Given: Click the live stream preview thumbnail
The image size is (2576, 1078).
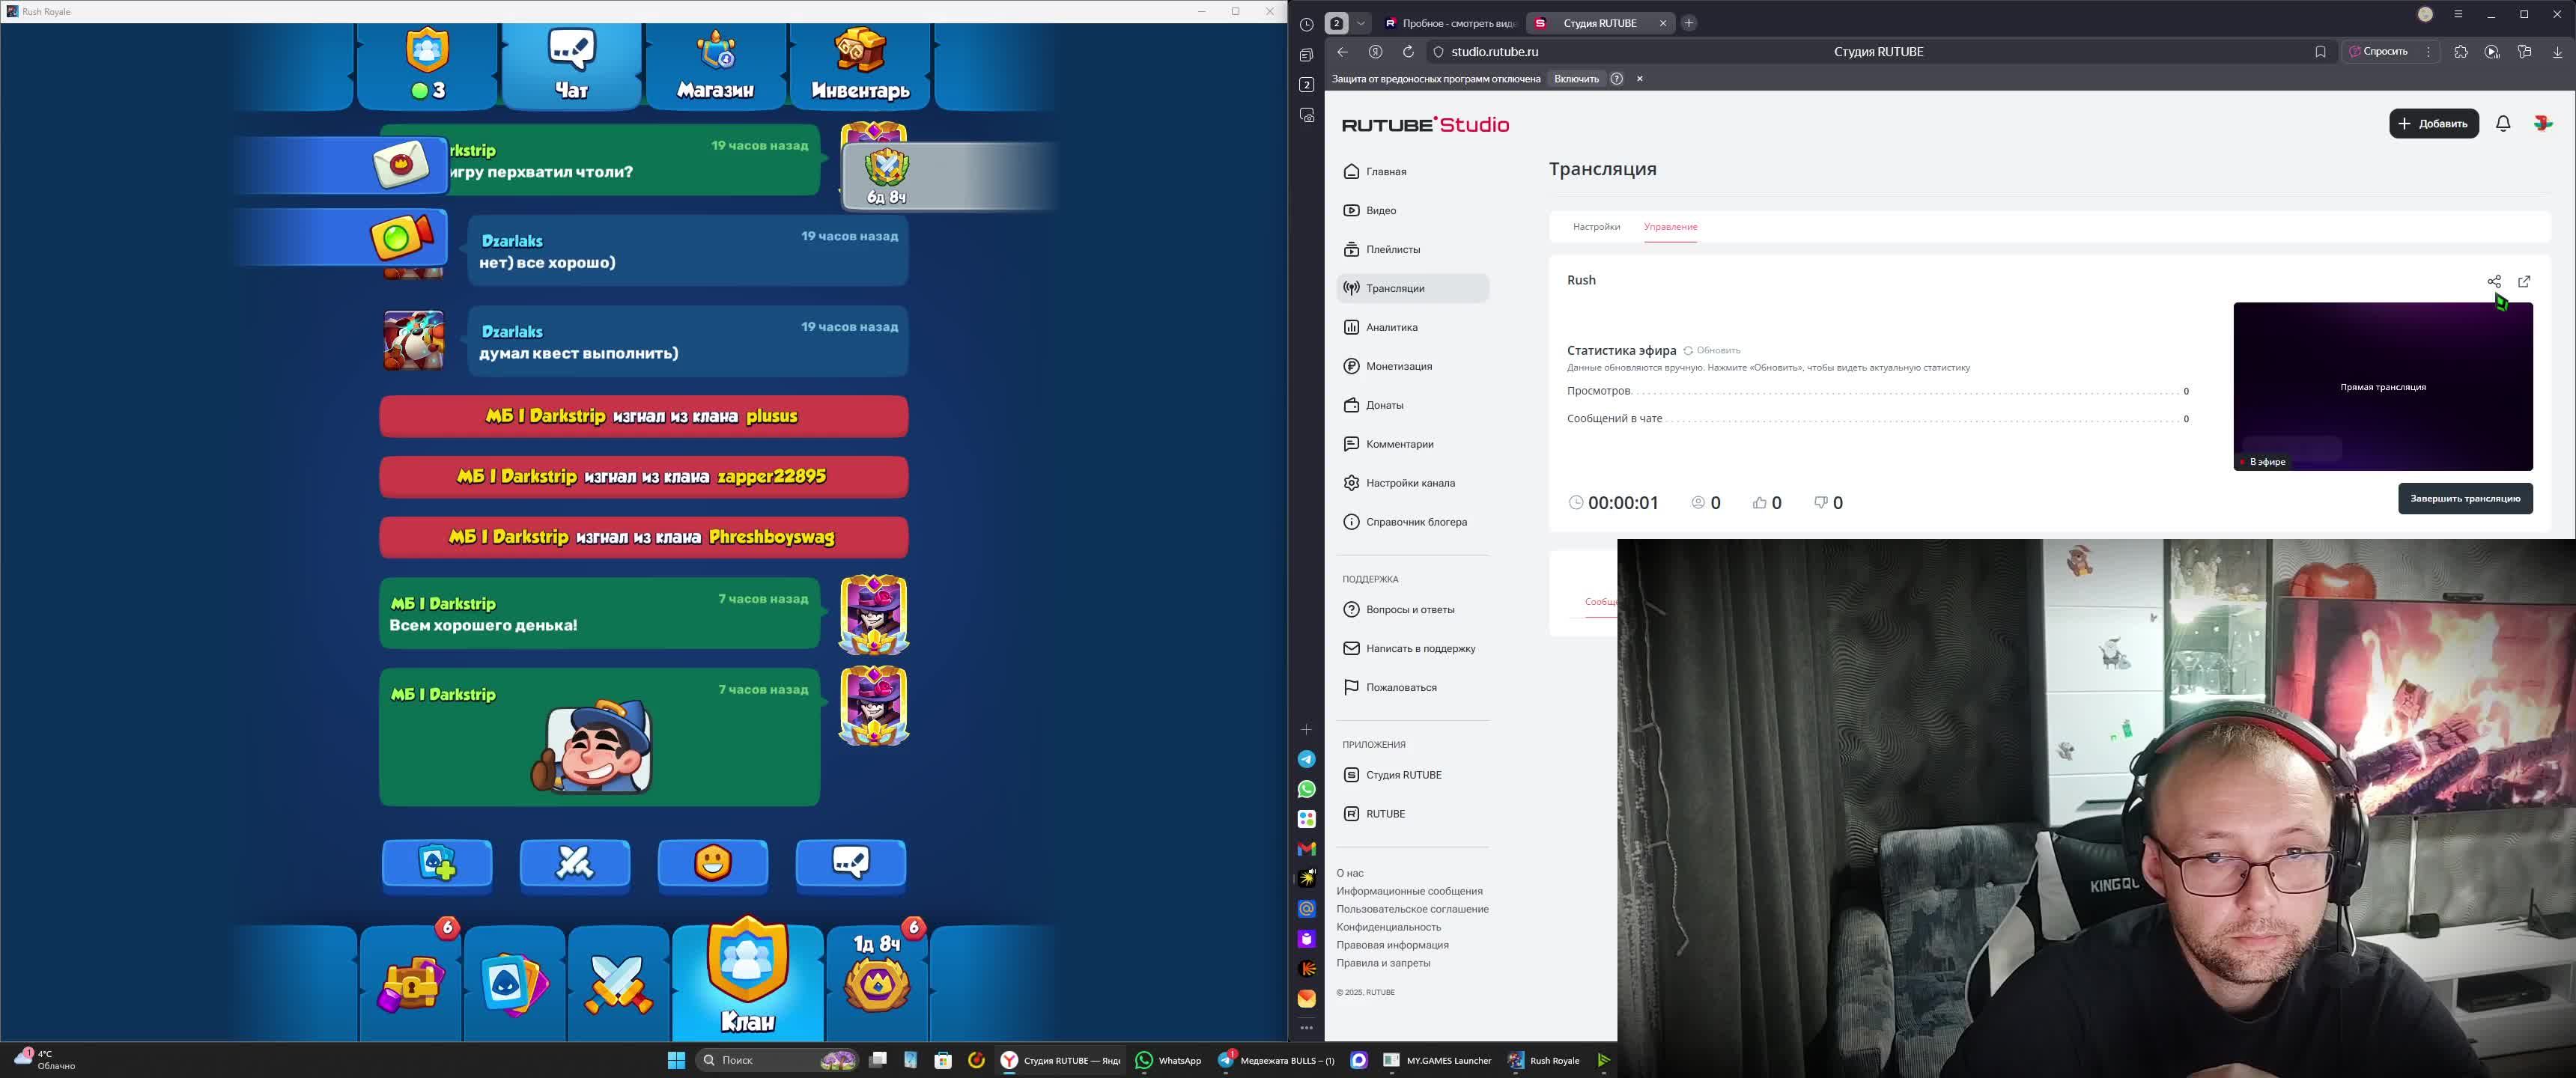Looking at the screenshot, I should pos(2382,386).
